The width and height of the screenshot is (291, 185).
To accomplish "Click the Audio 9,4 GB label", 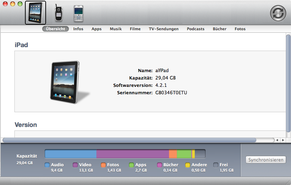I will tap(57, 167).
